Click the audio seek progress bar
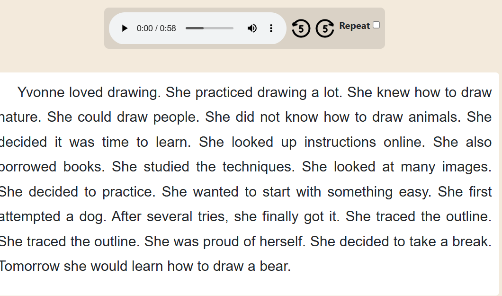The image size is (502, 296). (x=209, y=28)
